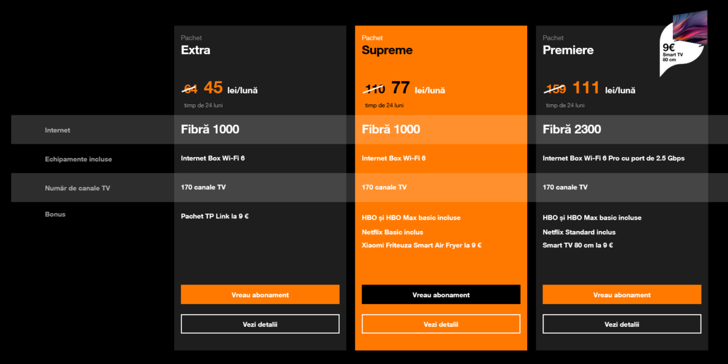Screen dimensions: 728x364
Task: Select the Premiere package title
Action: click(x=568, y=50)
